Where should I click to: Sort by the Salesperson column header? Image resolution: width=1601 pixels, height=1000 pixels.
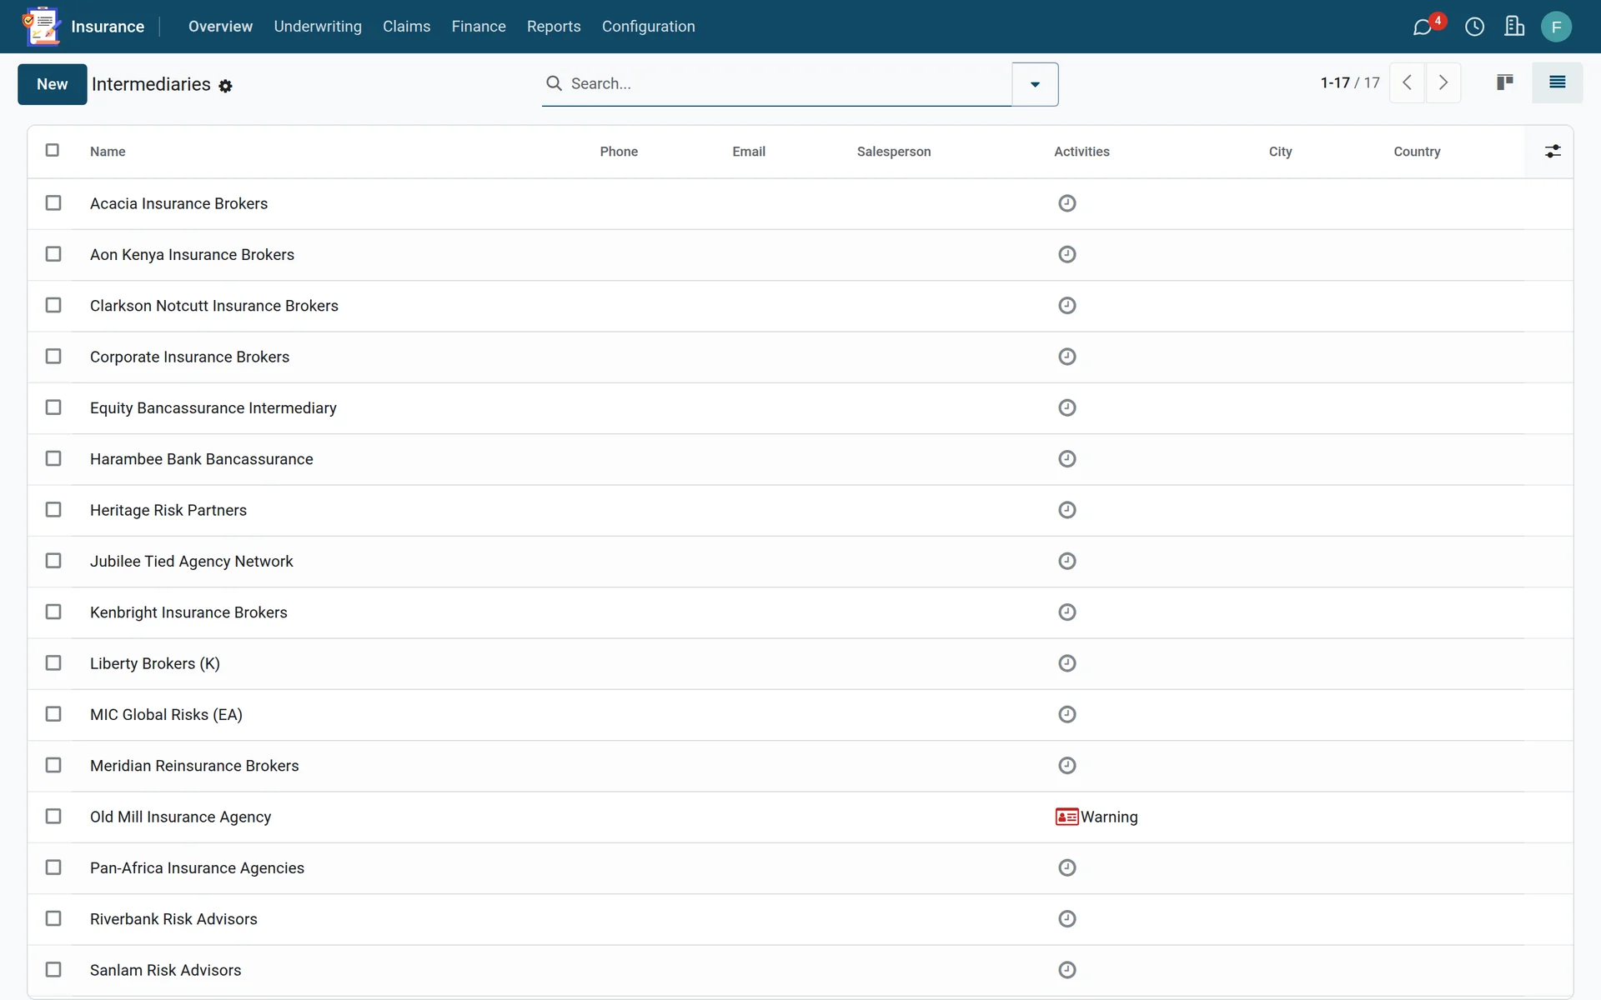click(894, 152)
